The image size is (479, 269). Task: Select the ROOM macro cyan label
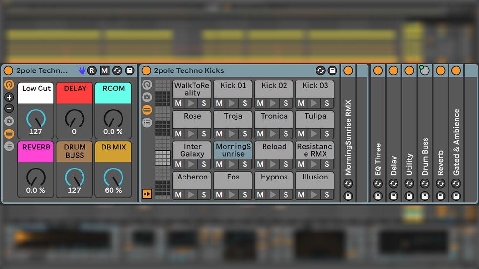point(113,93)
